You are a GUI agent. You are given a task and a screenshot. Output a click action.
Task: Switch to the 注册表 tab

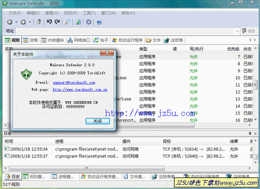[174, 40]
